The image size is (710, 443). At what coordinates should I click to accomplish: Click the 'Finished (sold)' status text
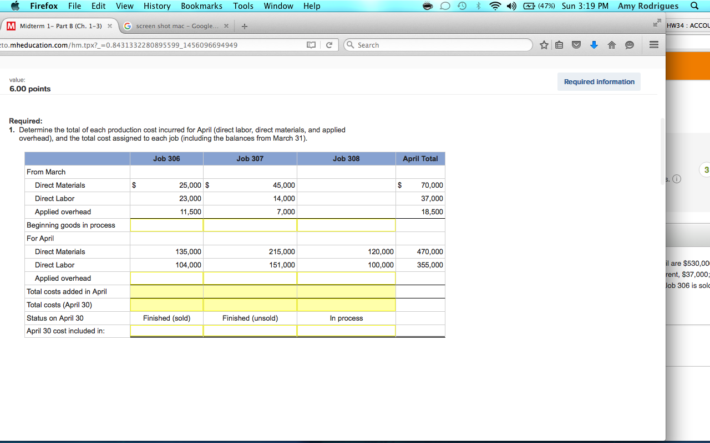(x=166, y=318)
